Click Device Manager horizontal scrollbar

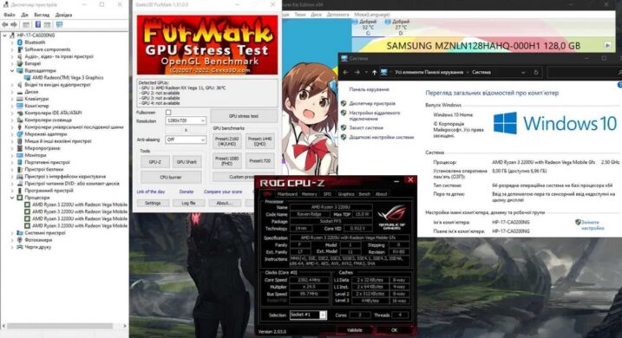pos(60,326)
